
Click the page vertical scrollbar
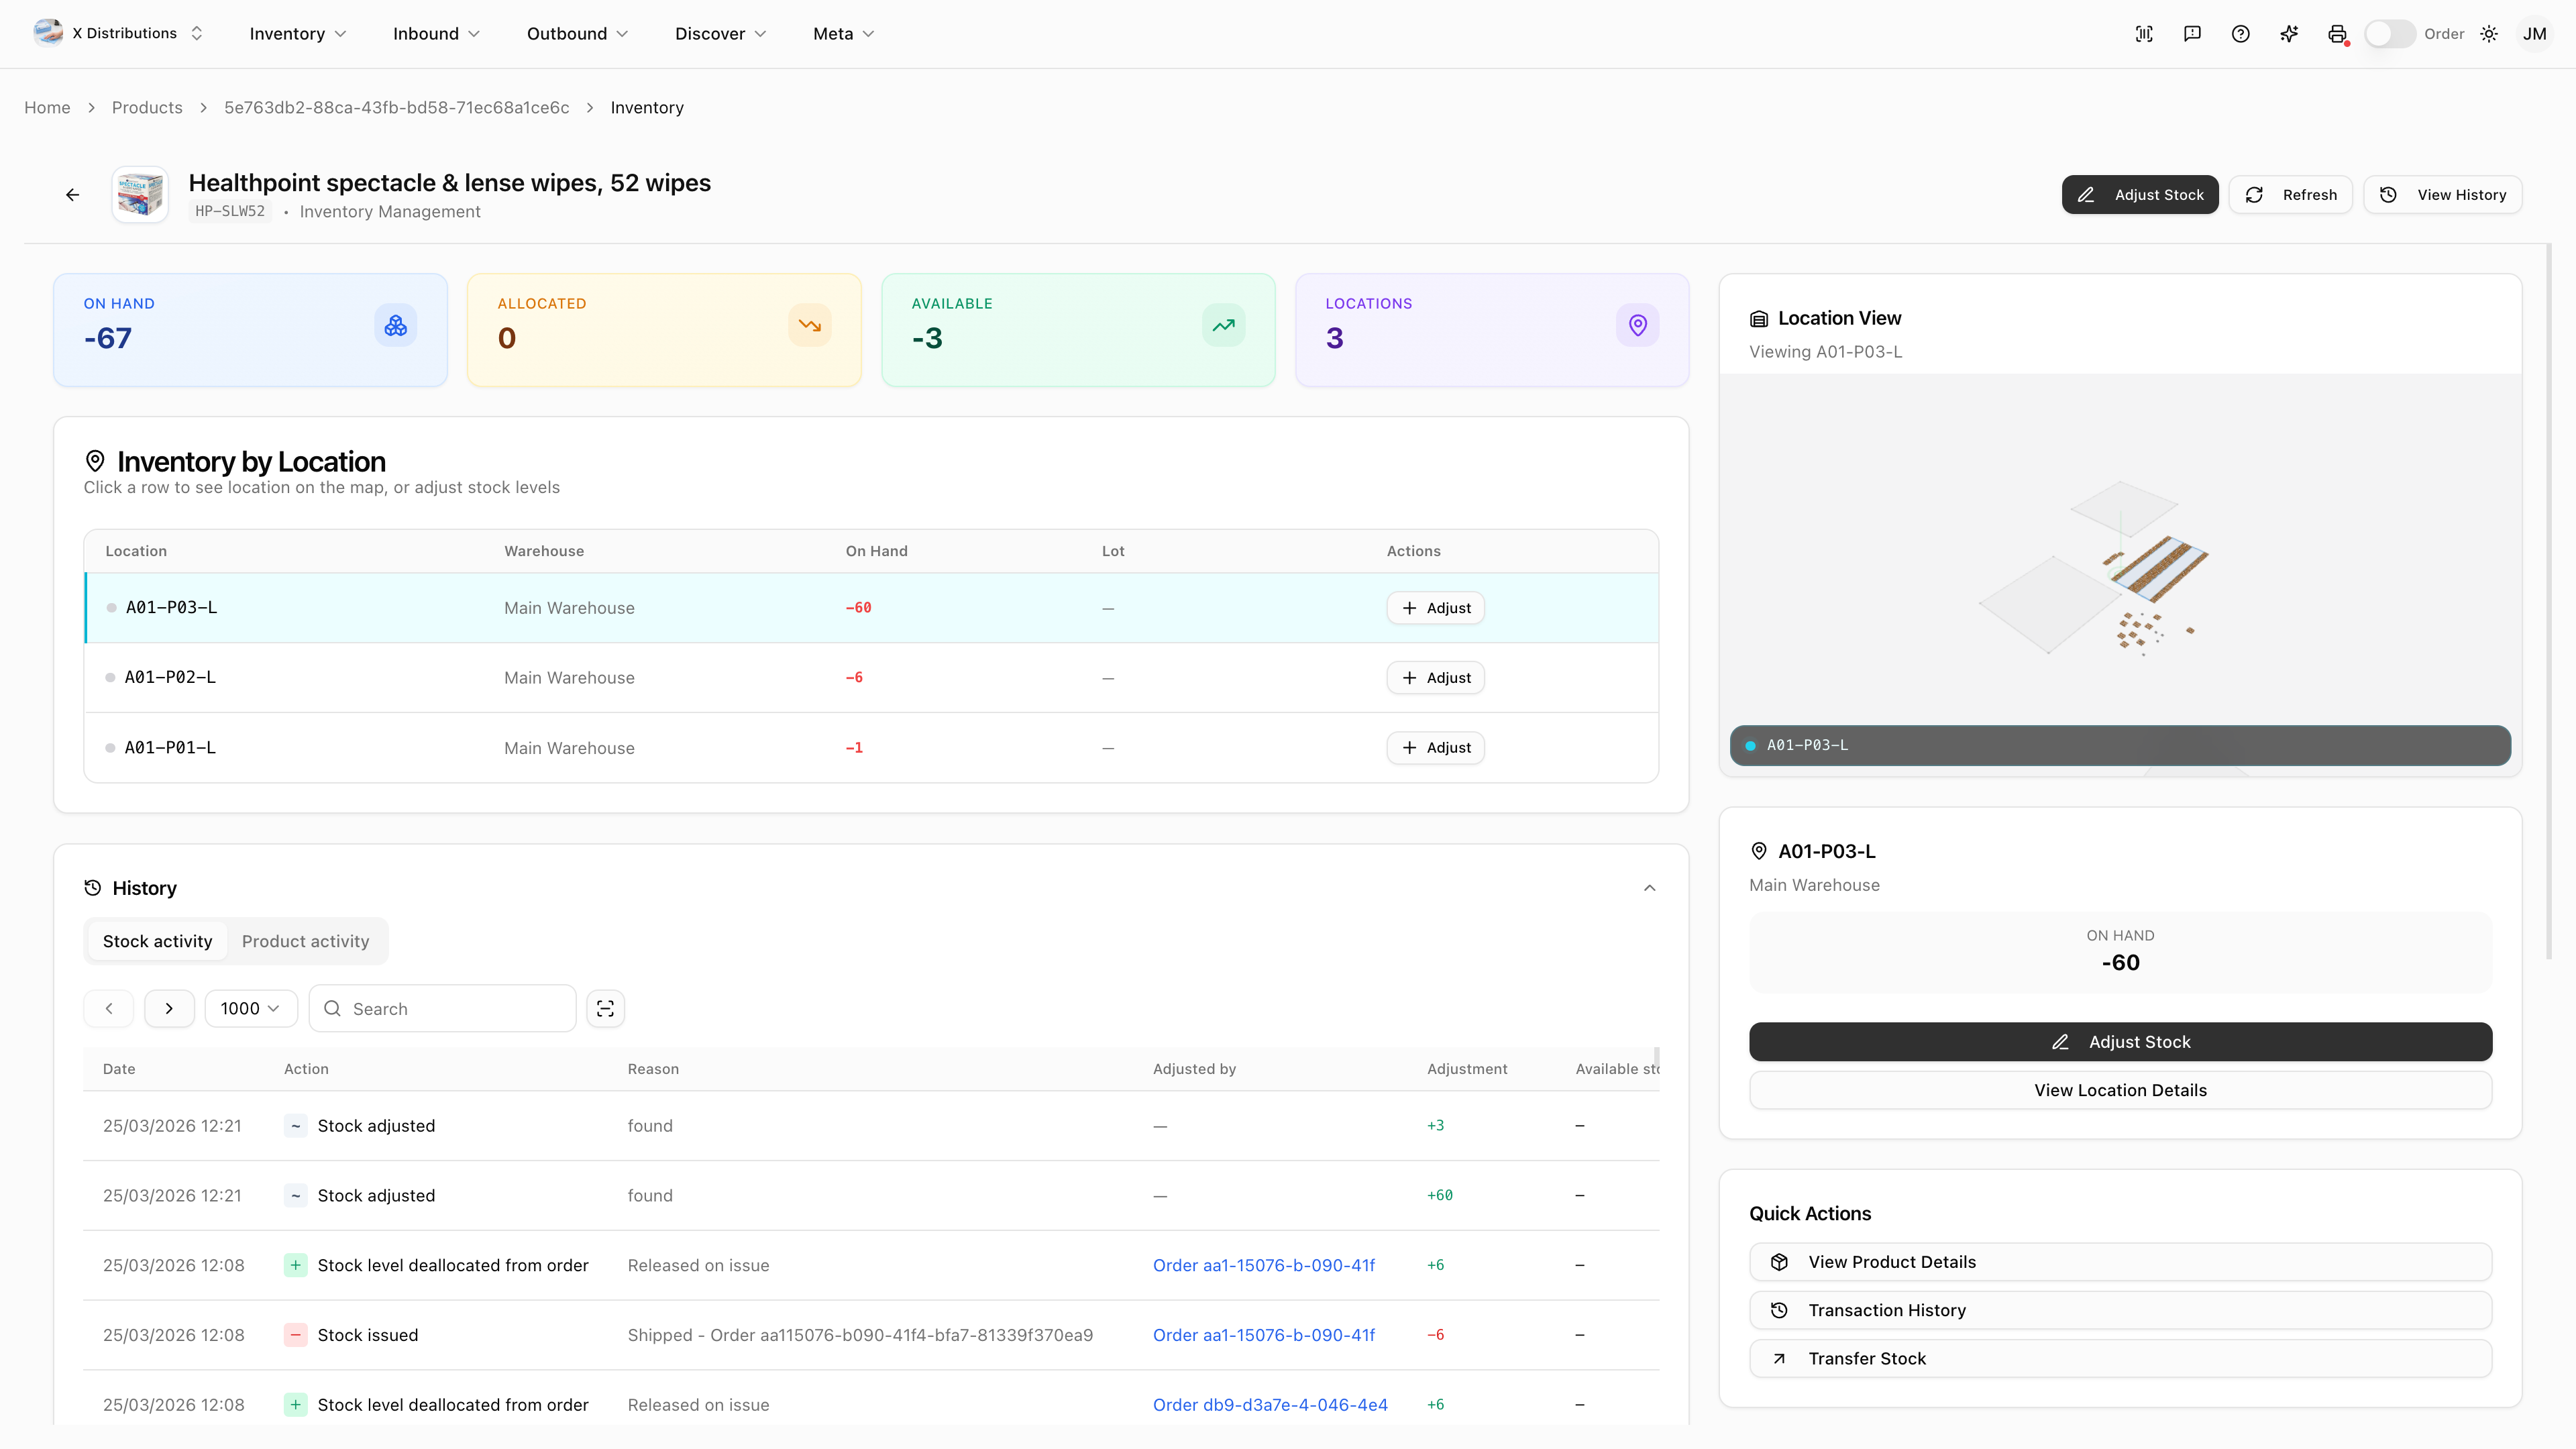point(2549,600)
